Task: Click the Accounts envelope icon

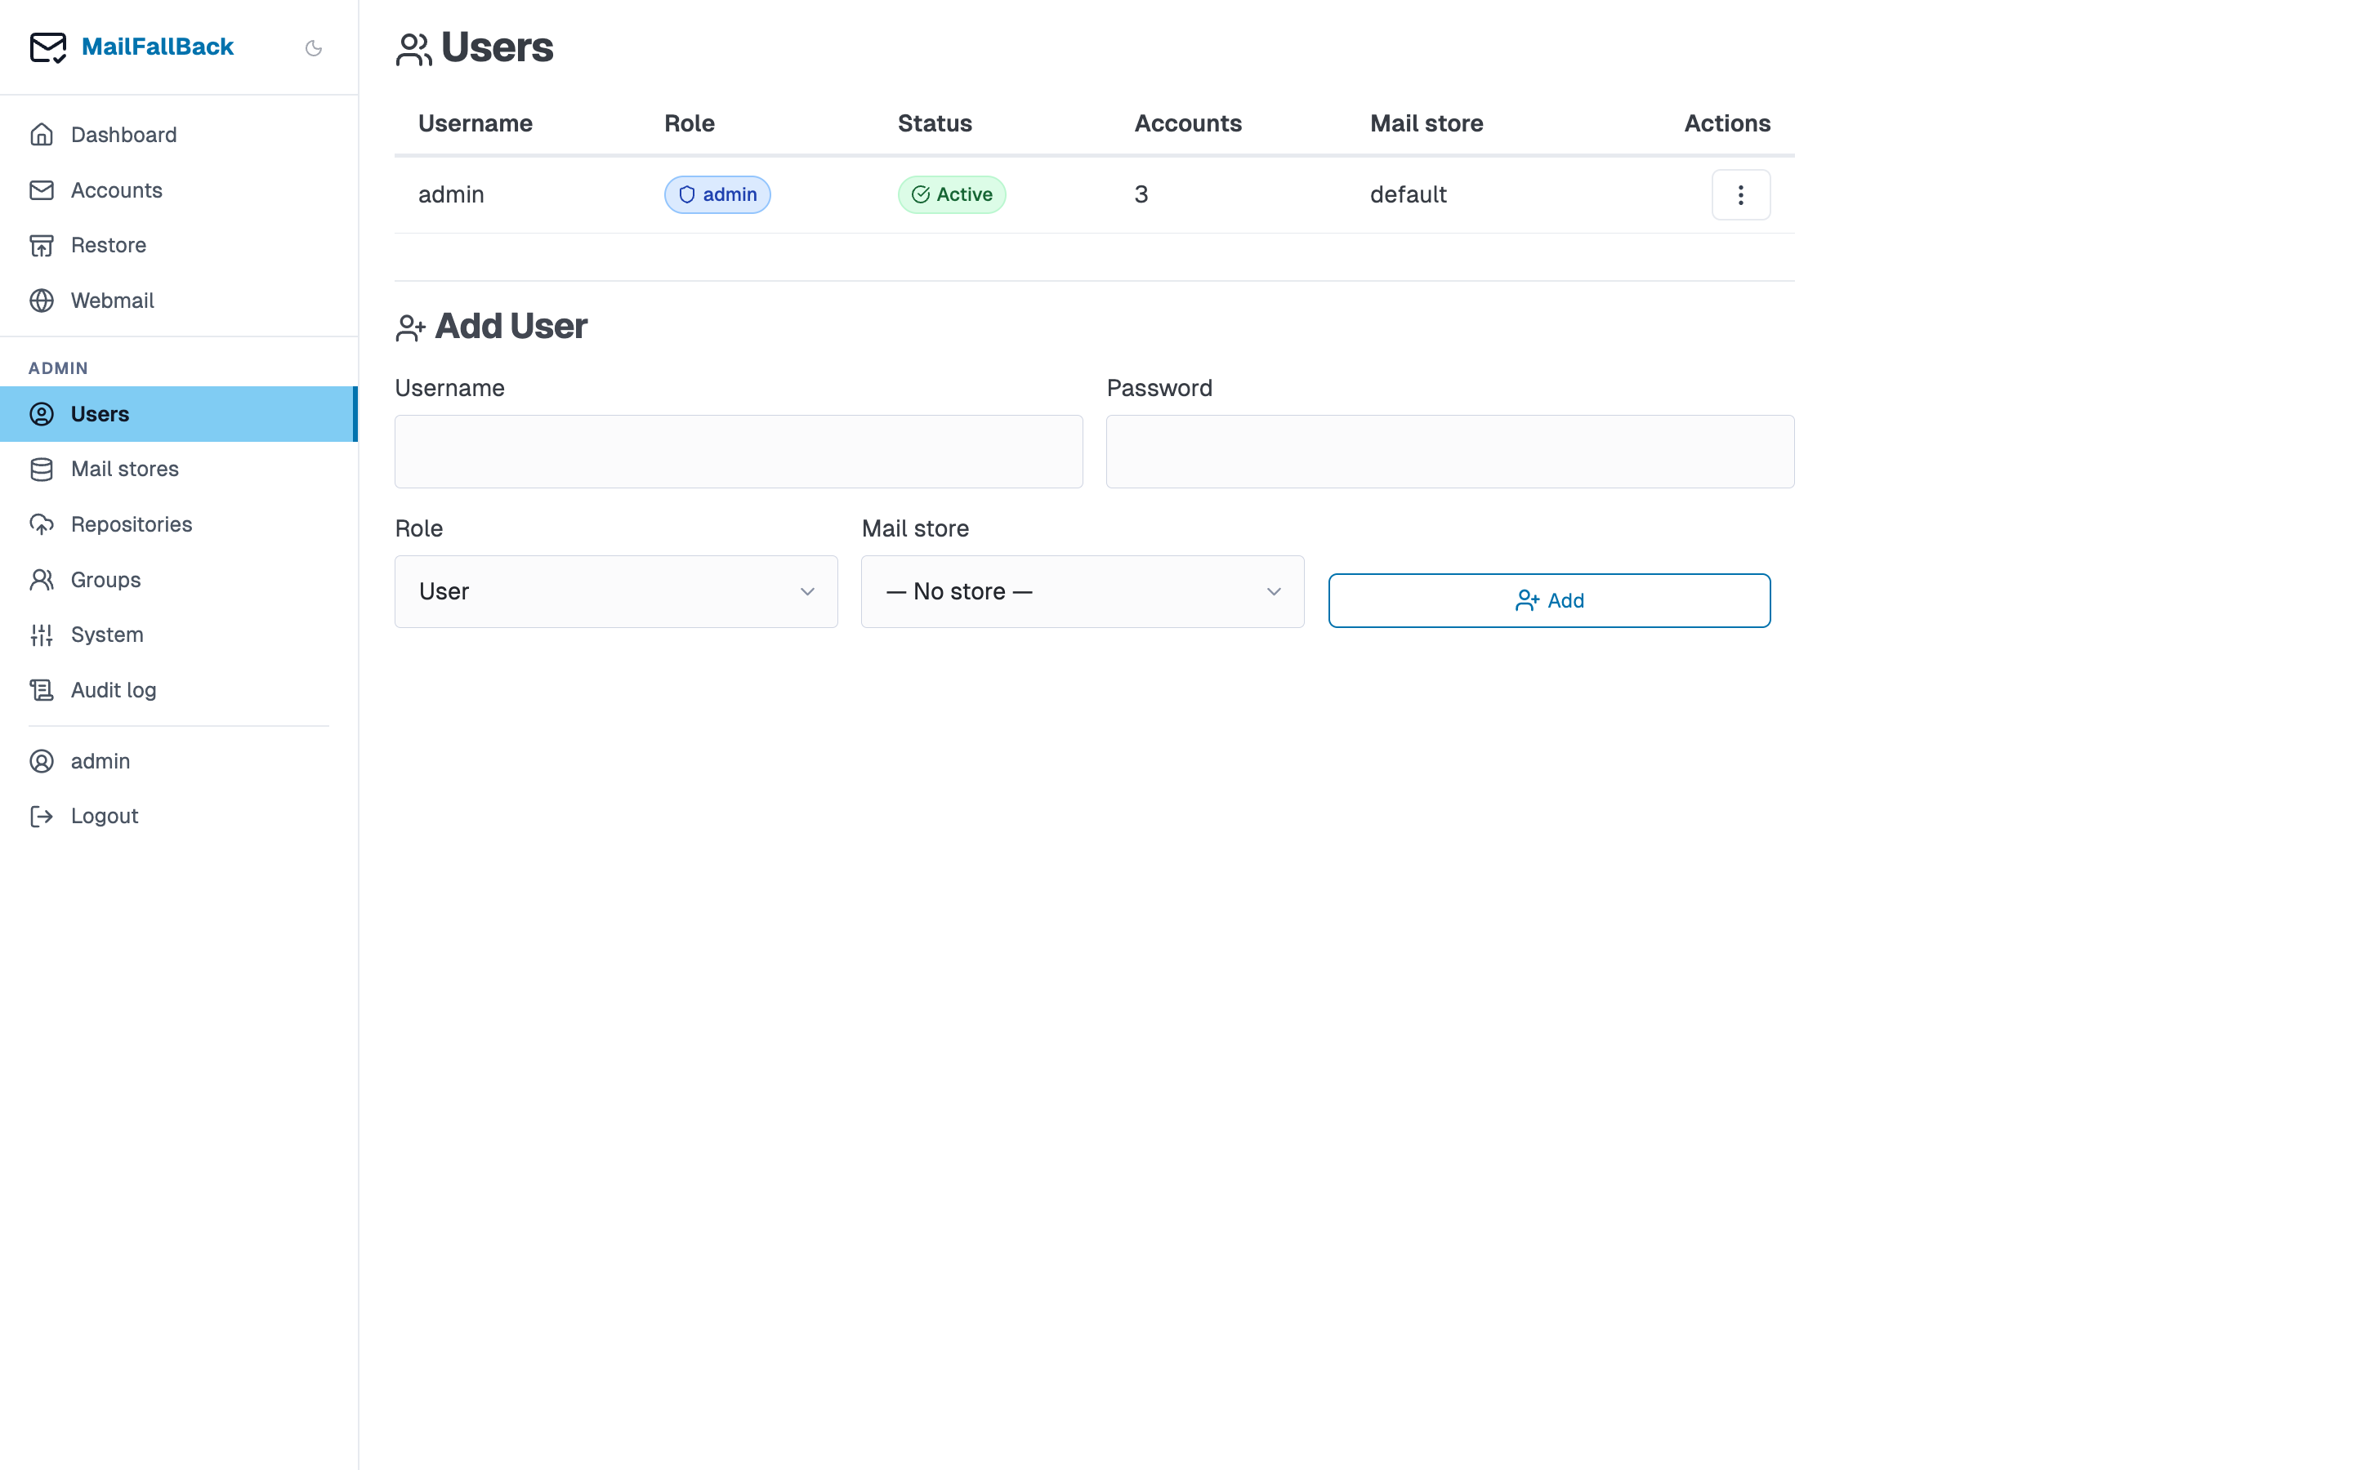Action: [x=42, y=189]
